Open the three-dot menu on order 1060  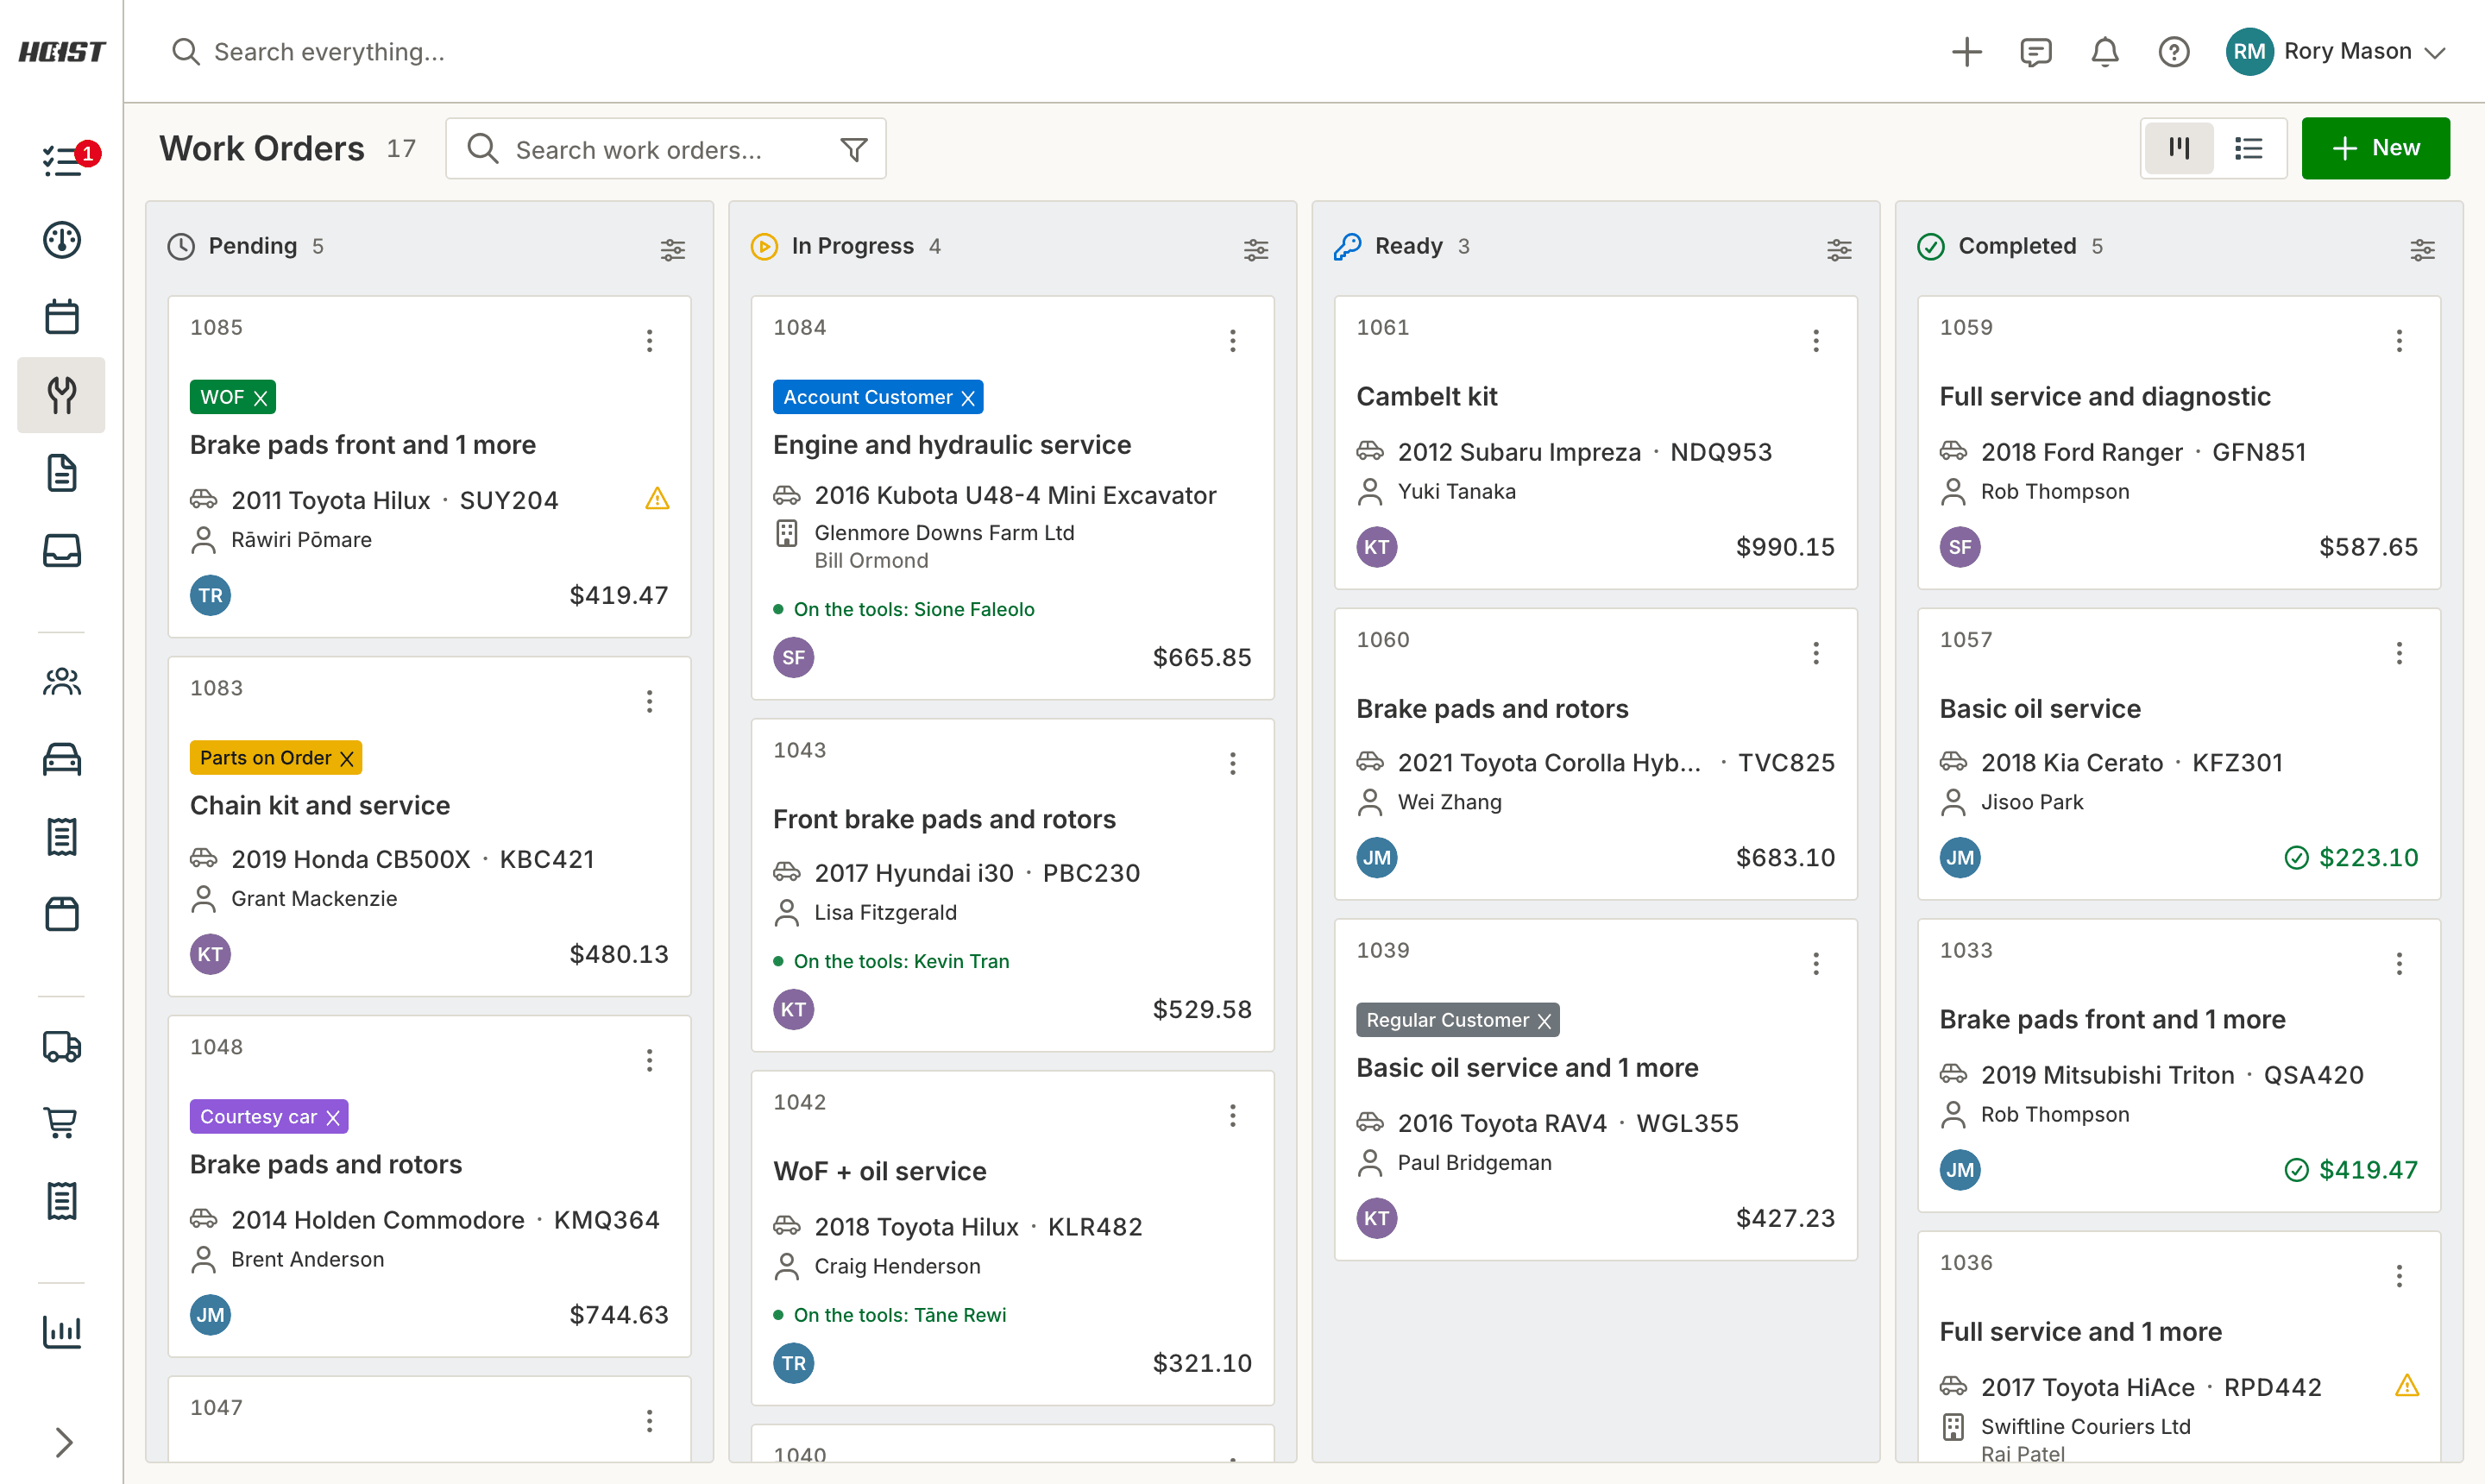pyautogui.click(x=1816, y=653)
